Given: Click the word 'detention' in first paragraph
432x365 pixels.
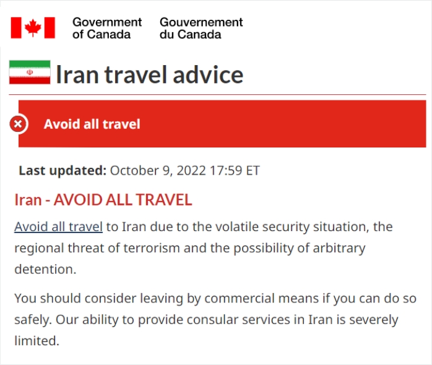Looking at the screenshot, I should coord(43,270).
